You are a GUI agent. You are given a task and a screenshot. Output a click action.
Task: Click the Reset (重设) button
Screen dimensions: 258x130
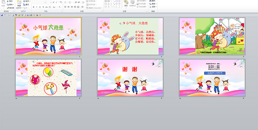[x=26, y=4]
